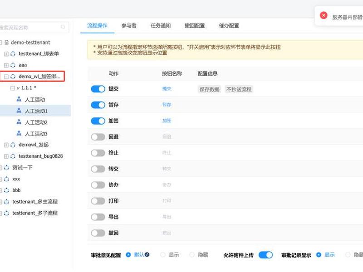
Task: Click the process icon beside testtenant_多子流程
Action: (6, 213)
